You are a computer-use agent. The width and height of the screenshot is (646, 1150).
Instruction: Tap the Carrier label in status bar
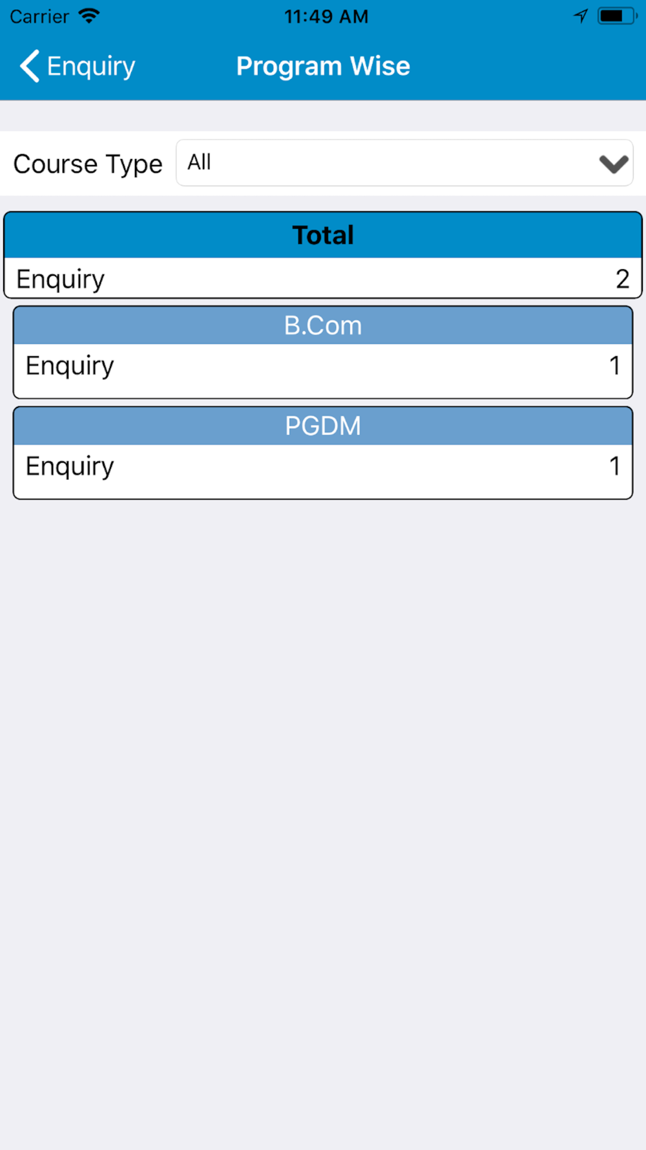[x=39, y=16]
